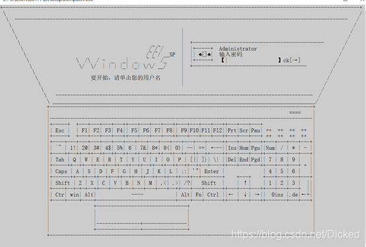
Task: Click the Caps lock key
Action: (61, 171)
